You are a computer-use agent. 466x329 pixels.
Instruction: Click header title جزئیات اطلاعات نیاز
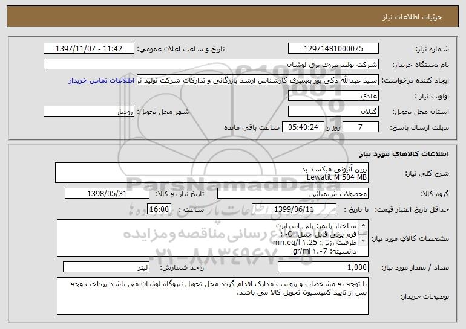tap(412, 17)
